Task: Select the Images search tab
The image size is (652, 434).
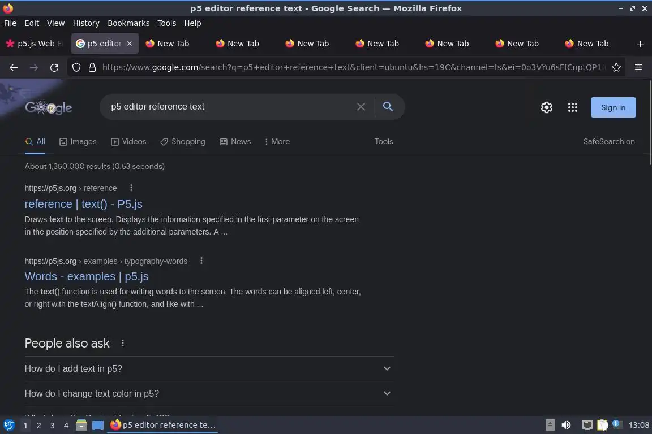Action: (78, 142)
